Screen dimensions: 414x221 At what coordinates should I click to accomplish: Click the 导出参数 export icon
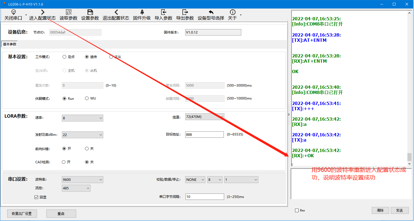coord(185,12)
